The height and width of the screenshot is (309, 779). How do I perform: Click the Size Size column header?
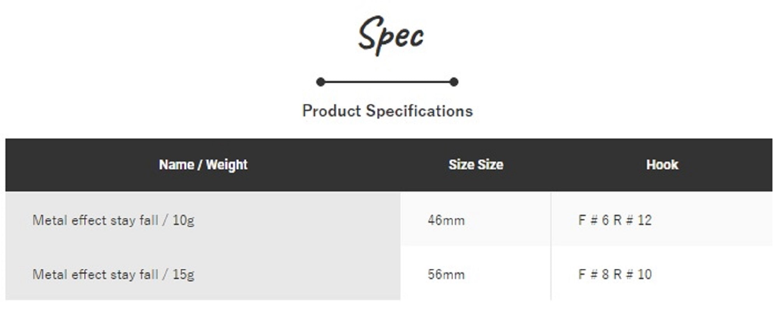[476, 165]
